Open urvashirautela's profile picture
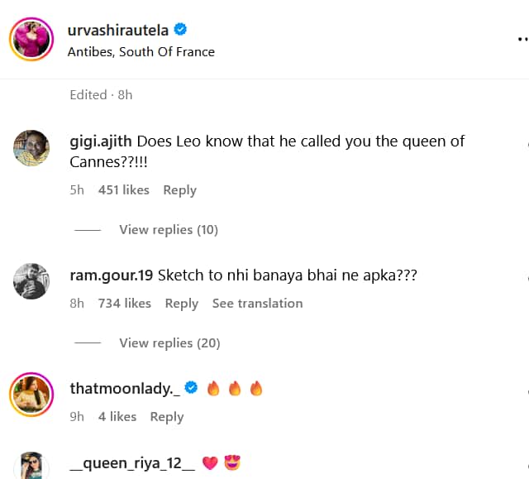The height and width of the screenshot is (479, 529). click(x=31, y=39)
